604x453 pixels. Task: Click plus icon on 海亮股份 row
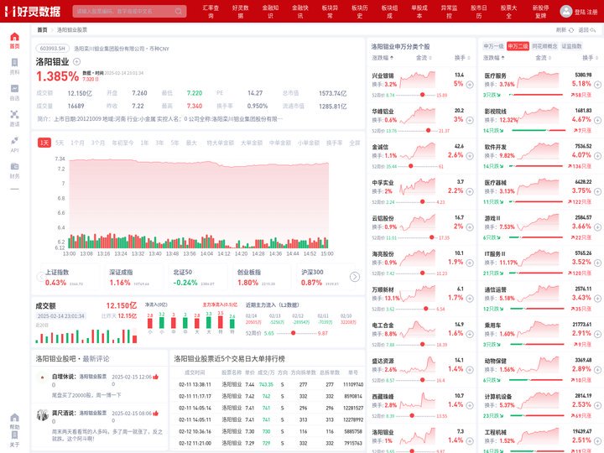[470, 263]
